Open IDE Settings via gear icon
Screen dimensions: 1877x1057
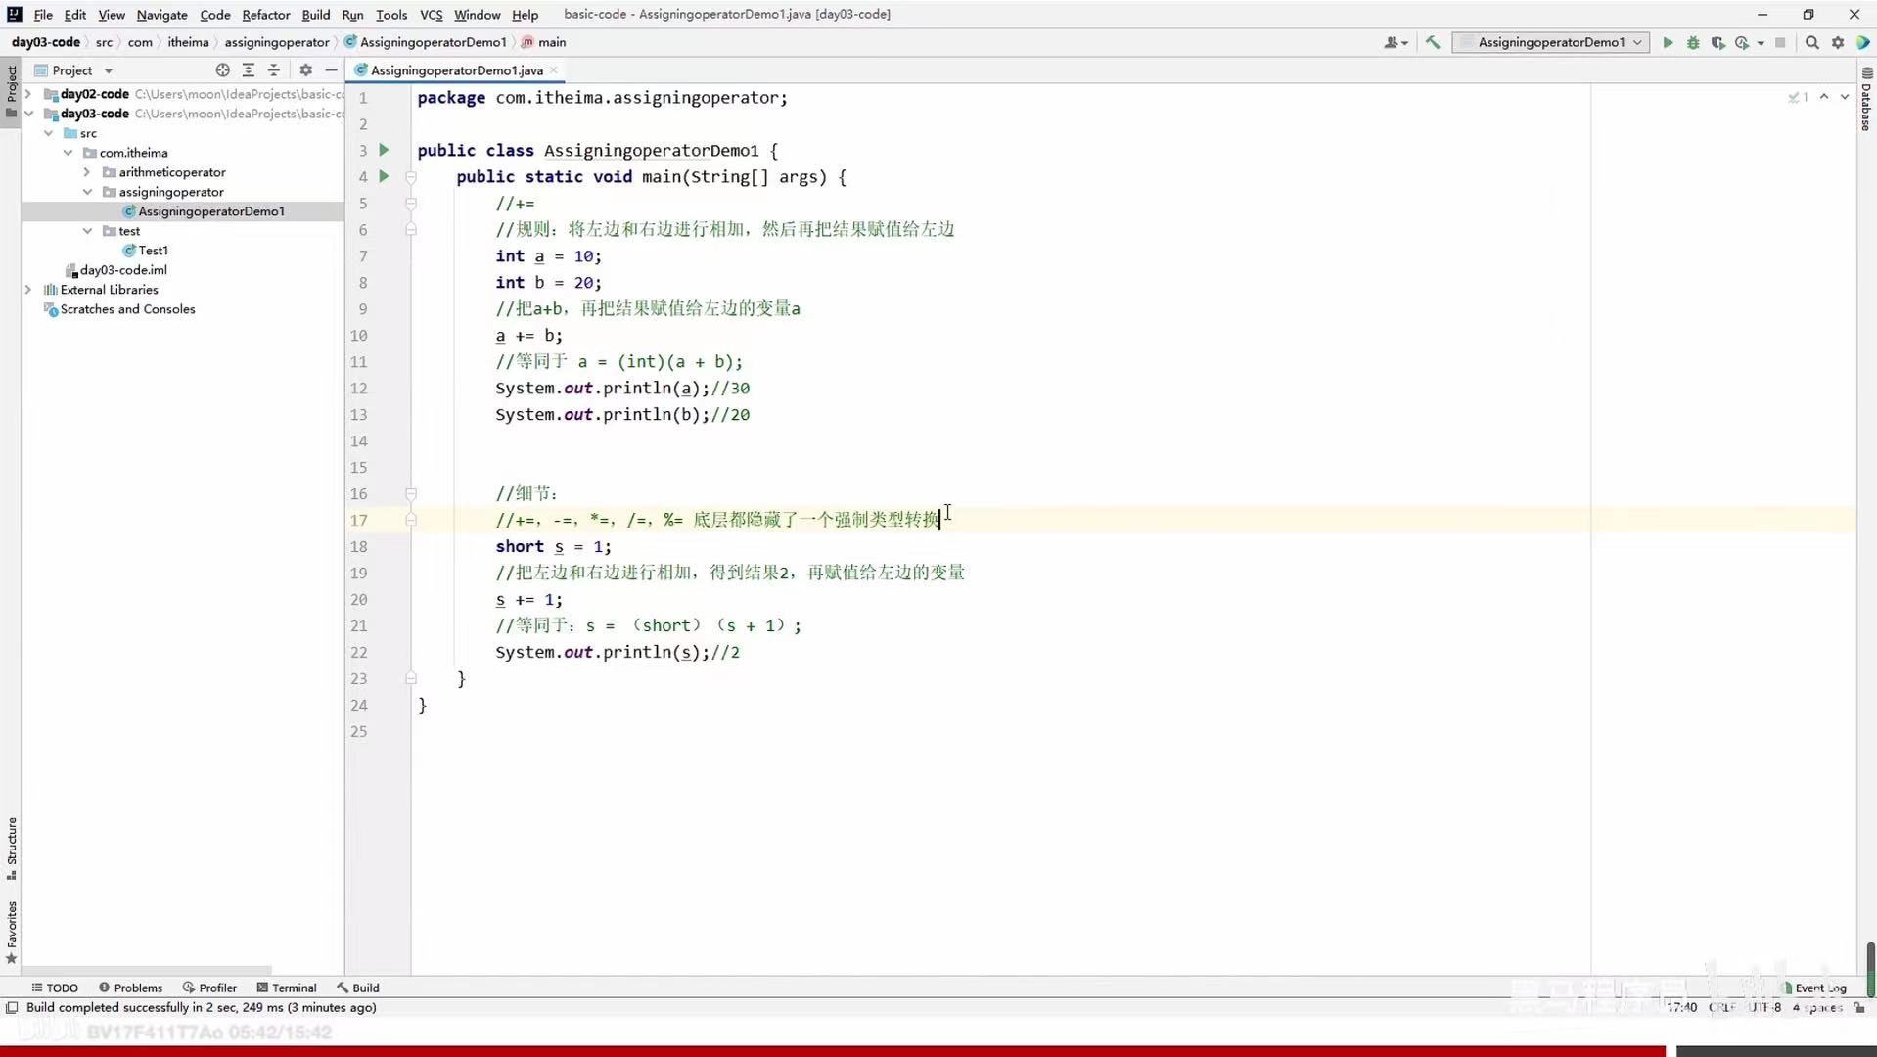pos(1838,42)
